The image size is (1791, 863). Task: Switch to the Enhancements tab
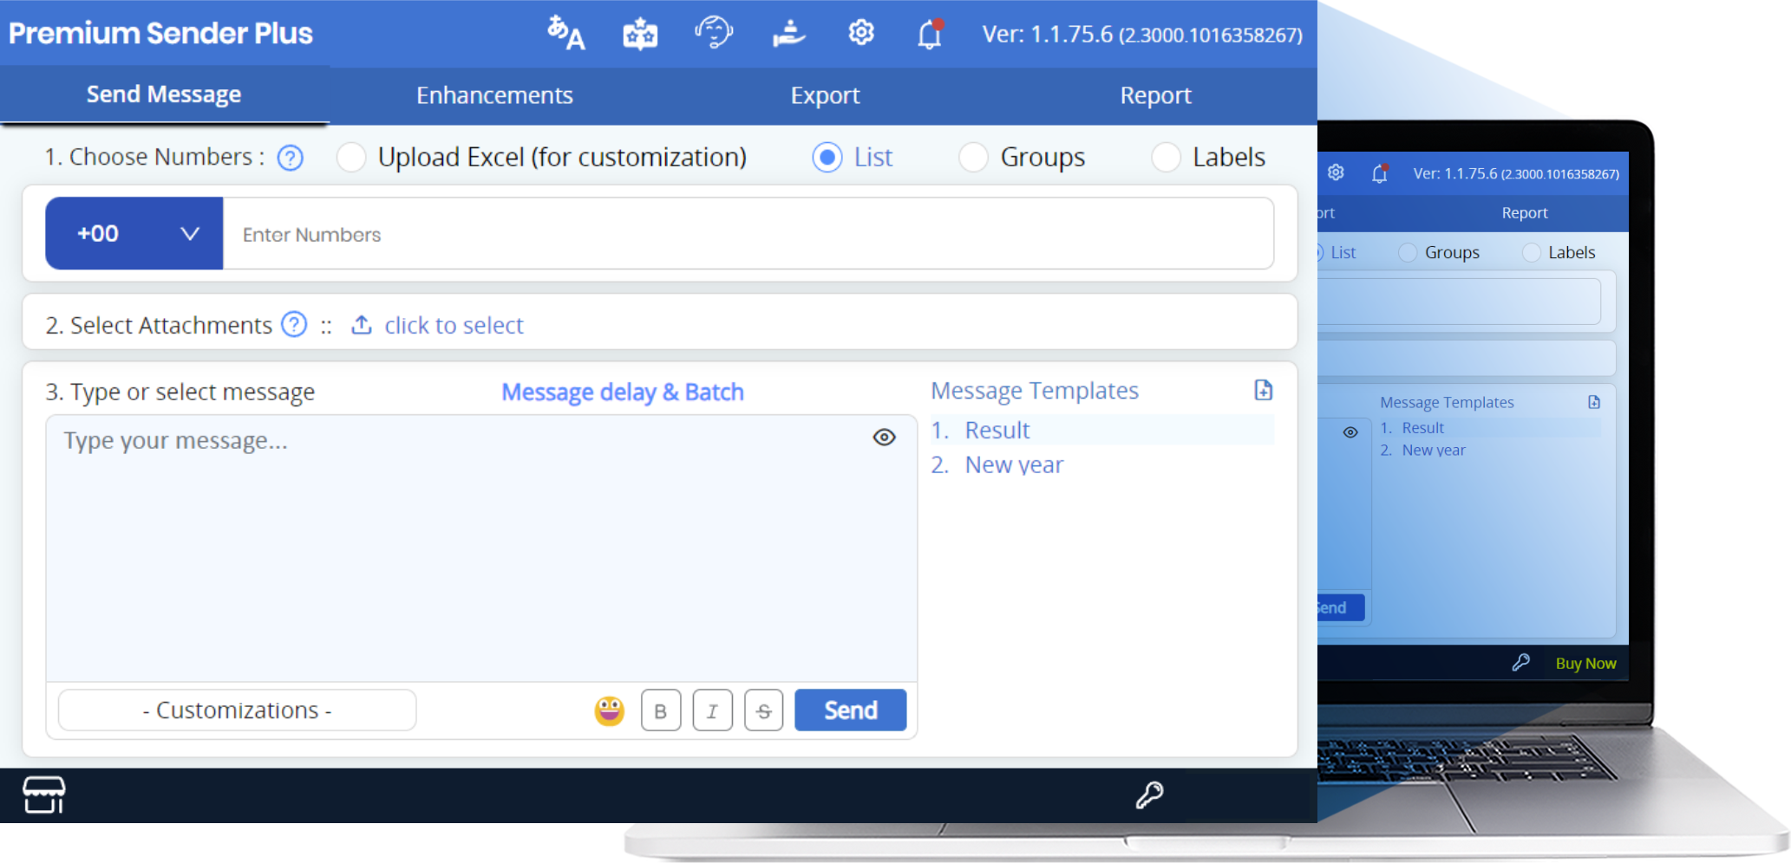click(494, 95)
